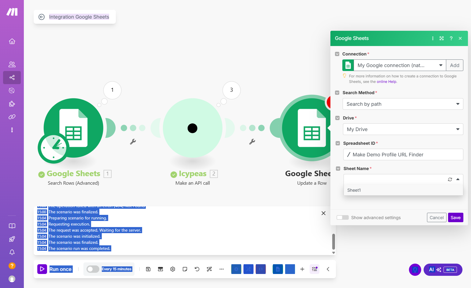Open the Notifications bell icon
471x288 pixels.
tap(12, 252)
